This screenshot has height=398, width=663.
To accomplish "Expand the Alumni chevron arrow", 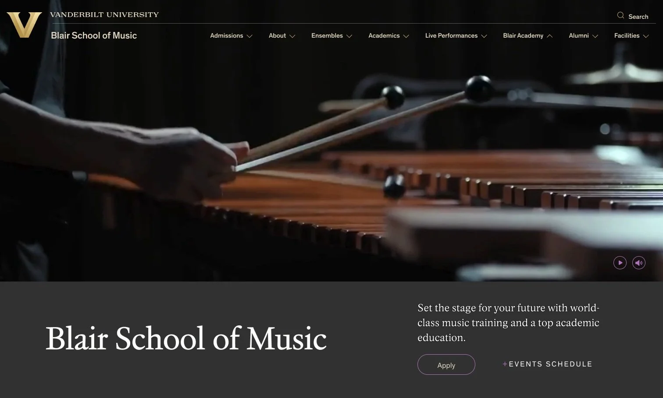I will point(595,36).
